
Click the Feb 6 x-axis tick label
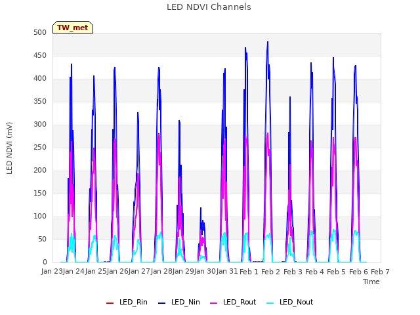coord(358,272)
